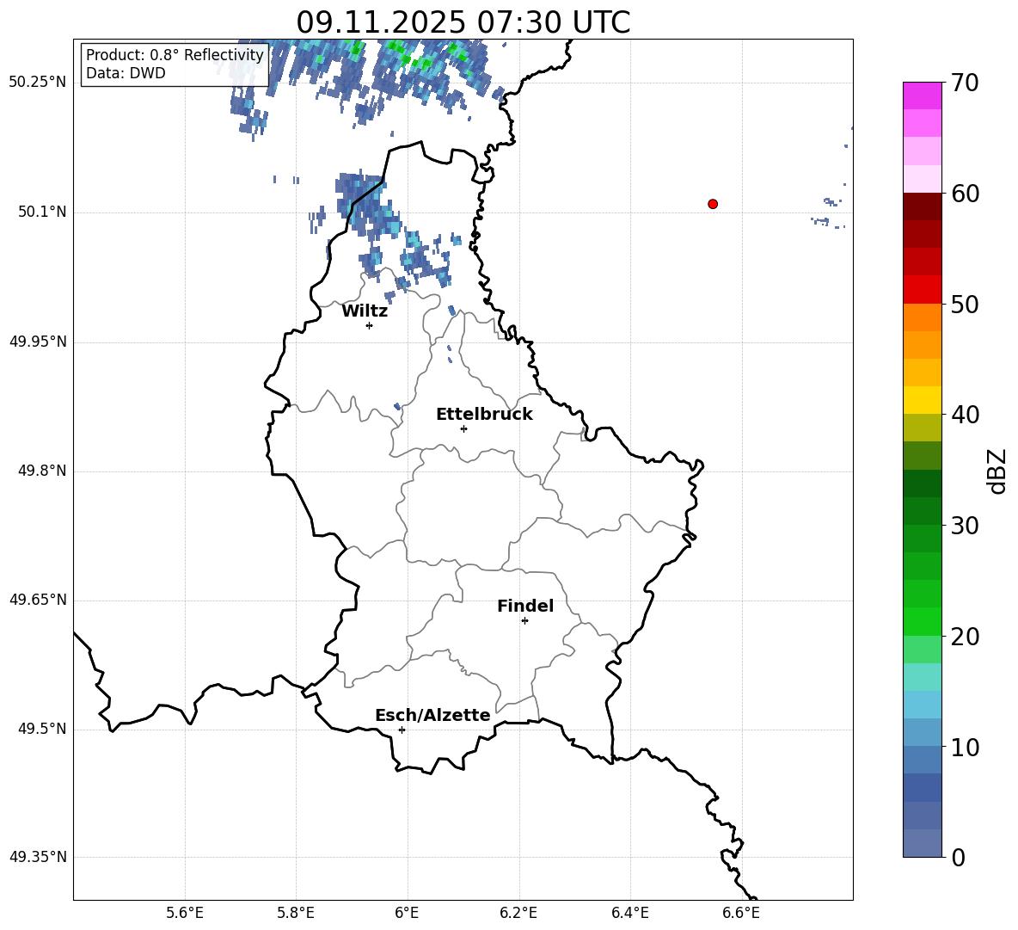The height and width of the screenshot is (930, 1018).
Task: Click the Wiltz station cross marker
Action: [x=370, y=325]
